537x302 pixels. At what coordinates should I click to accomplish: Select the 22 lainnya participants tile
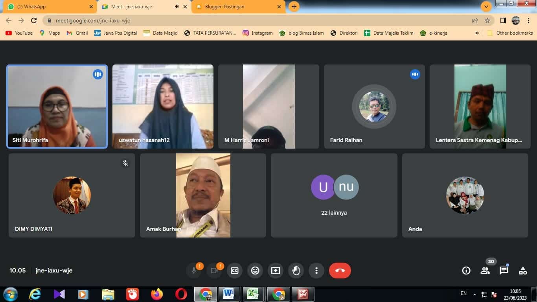click(x=334, y=195)
